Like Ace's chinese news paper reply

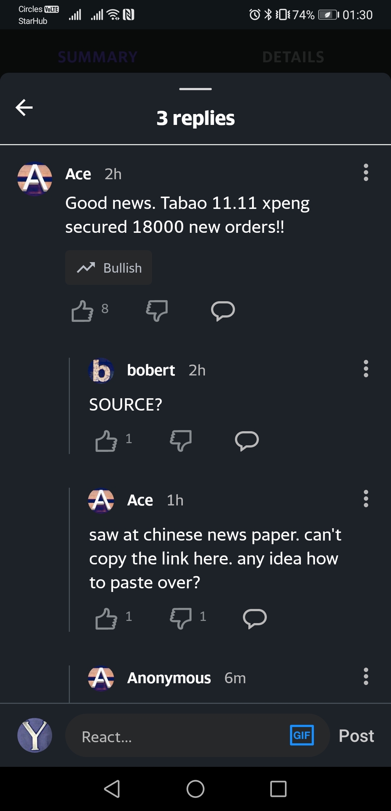(x=106, y=618)
